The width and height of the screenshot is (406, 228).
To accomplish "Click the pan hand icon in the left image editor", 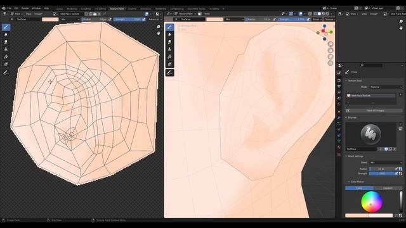I will (158, 34).
